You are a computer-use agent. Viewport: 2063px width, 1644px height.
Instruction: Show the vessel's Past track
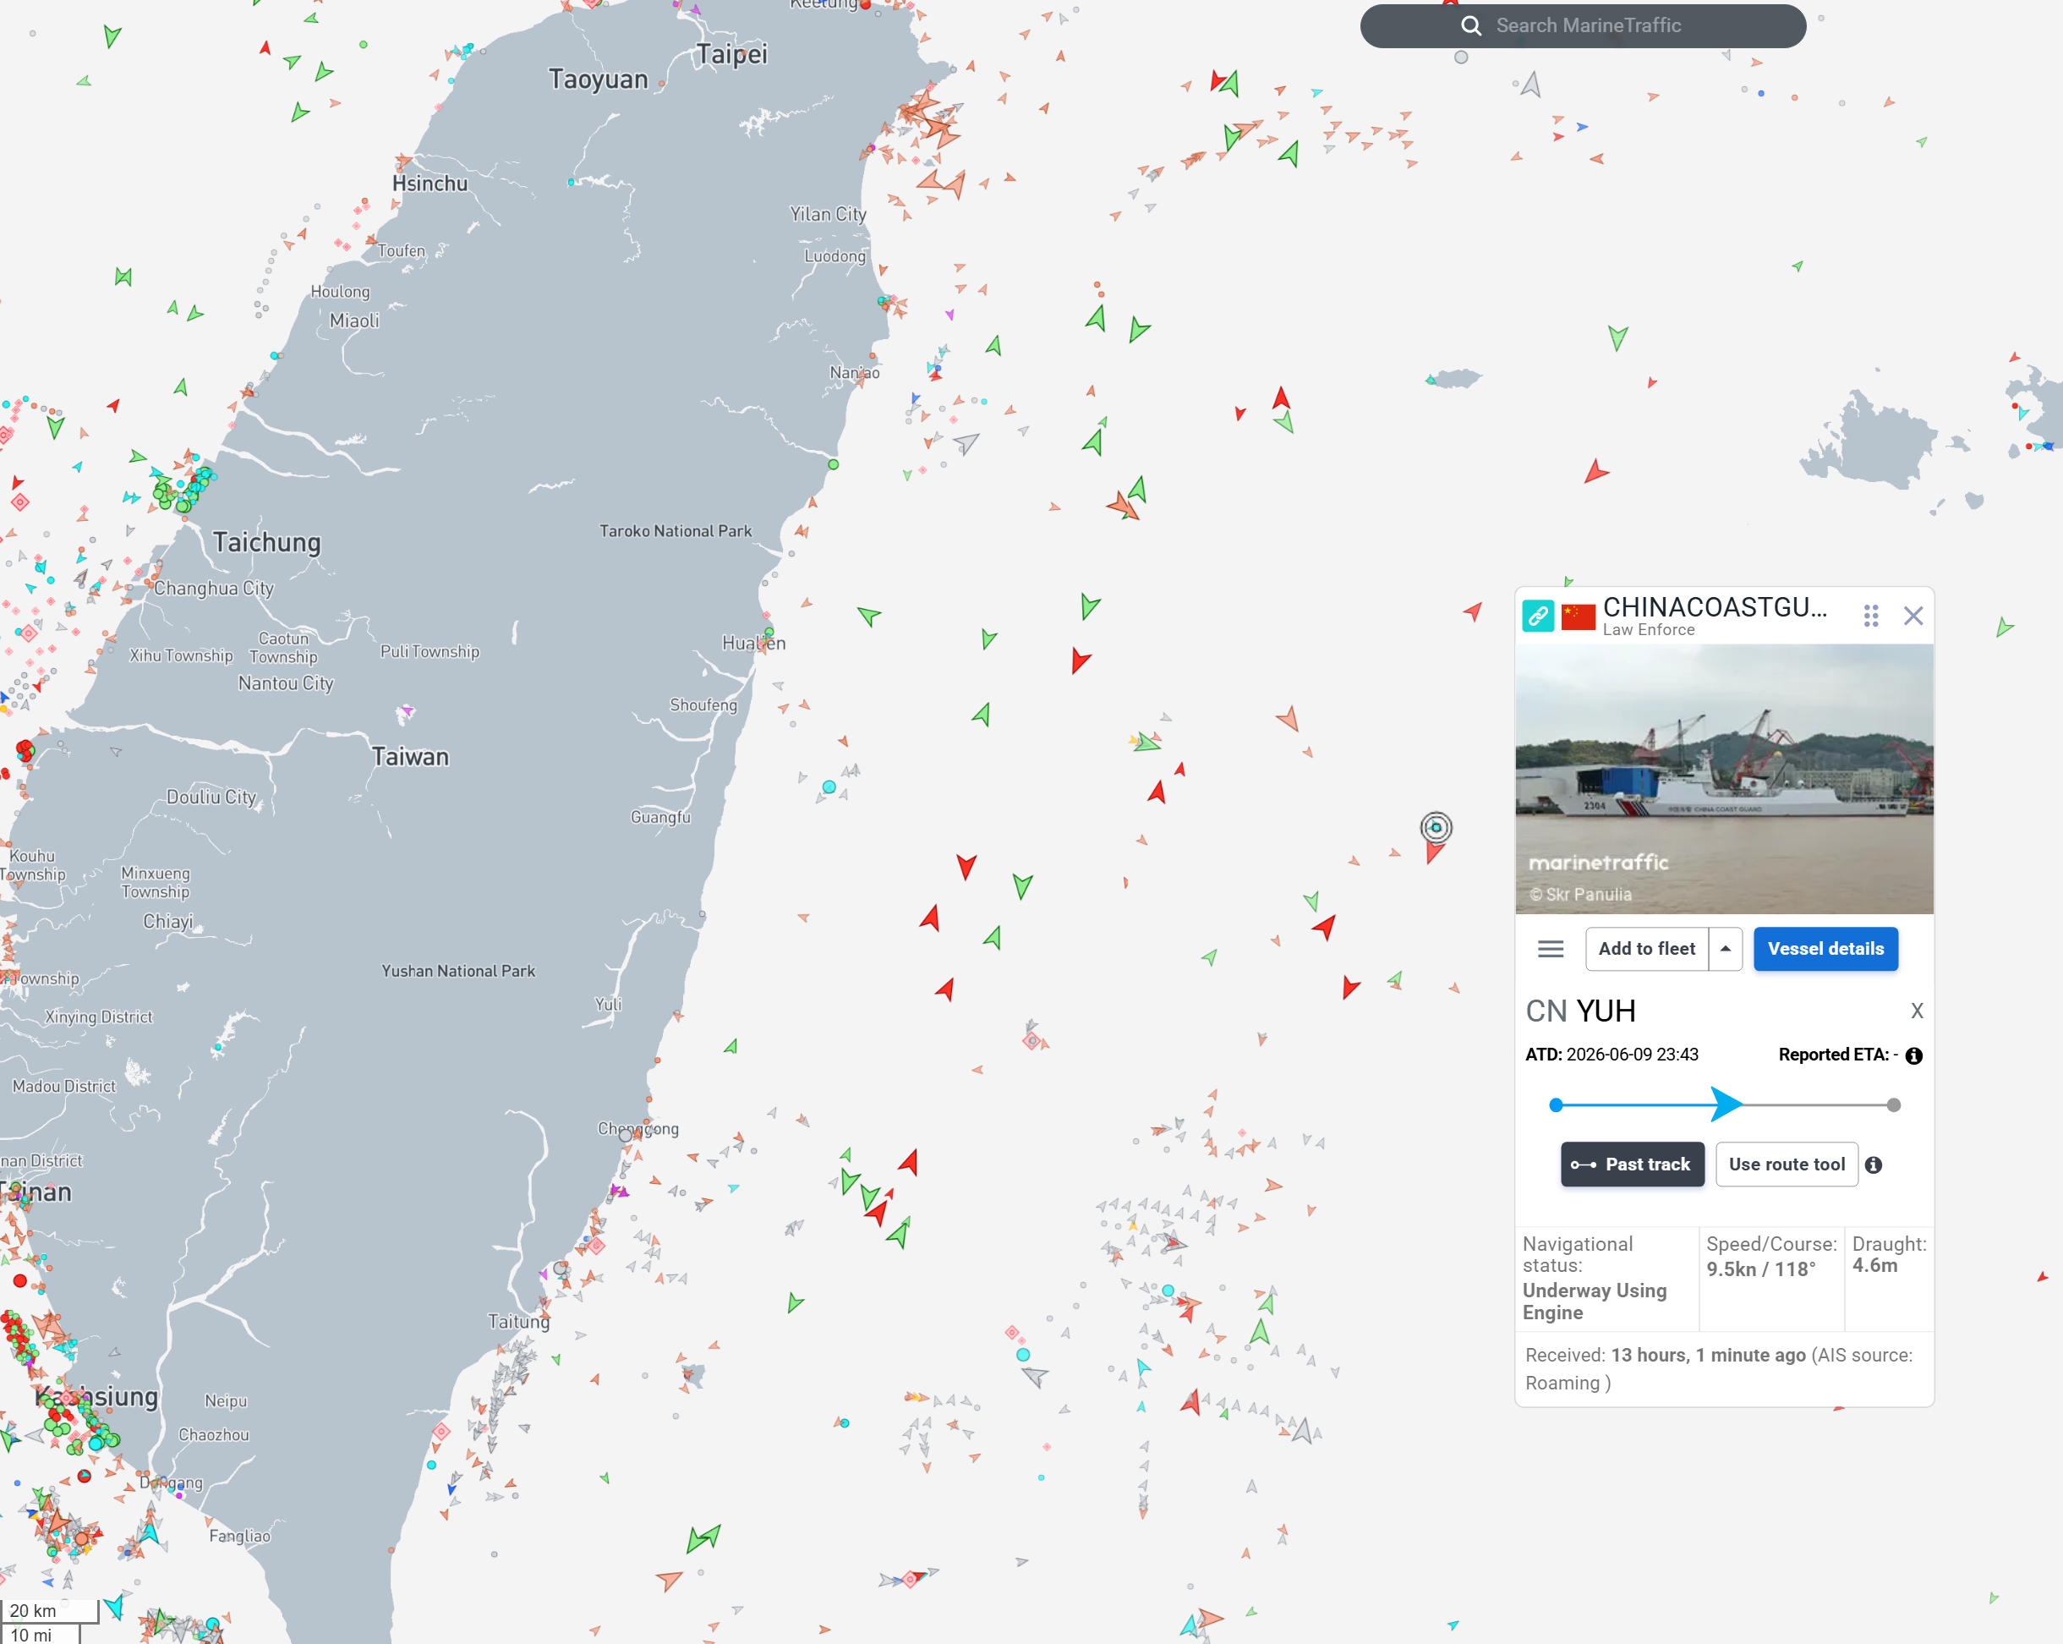click(x=1632, y=1164)
